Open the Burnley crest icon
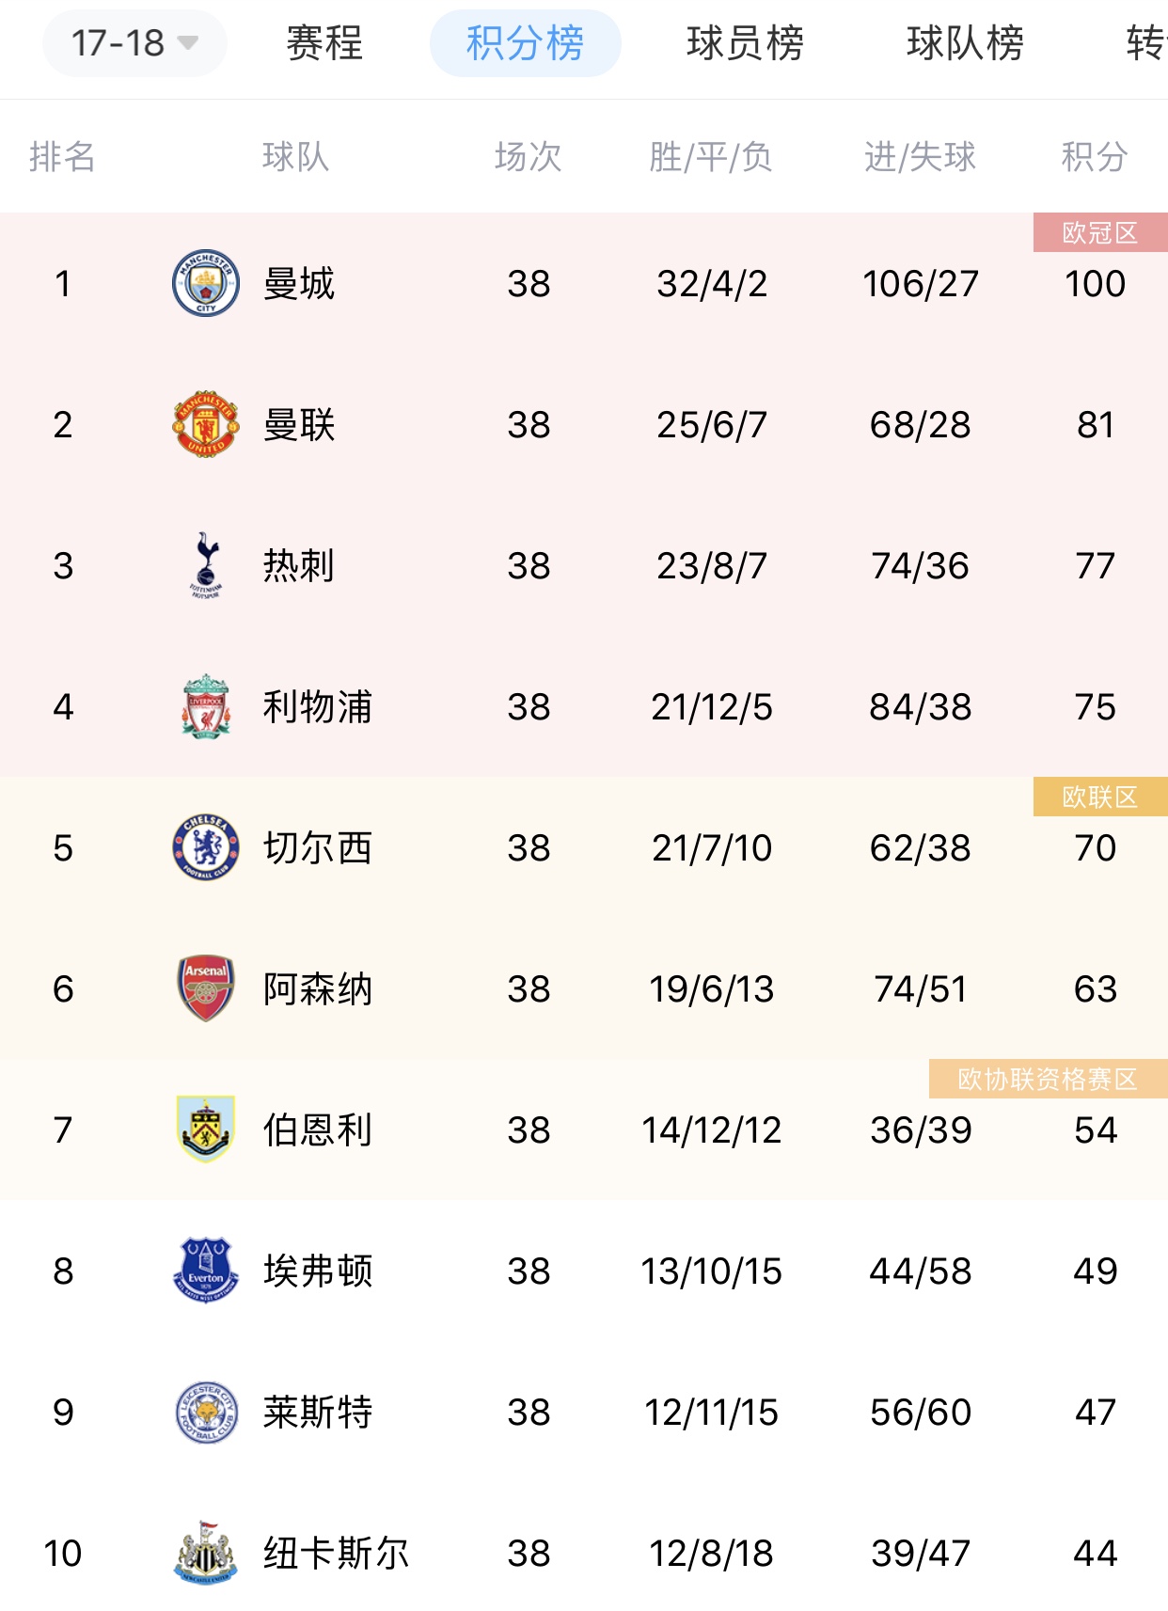This screenshot has width=1168, height=1611. coord(206,1129)
